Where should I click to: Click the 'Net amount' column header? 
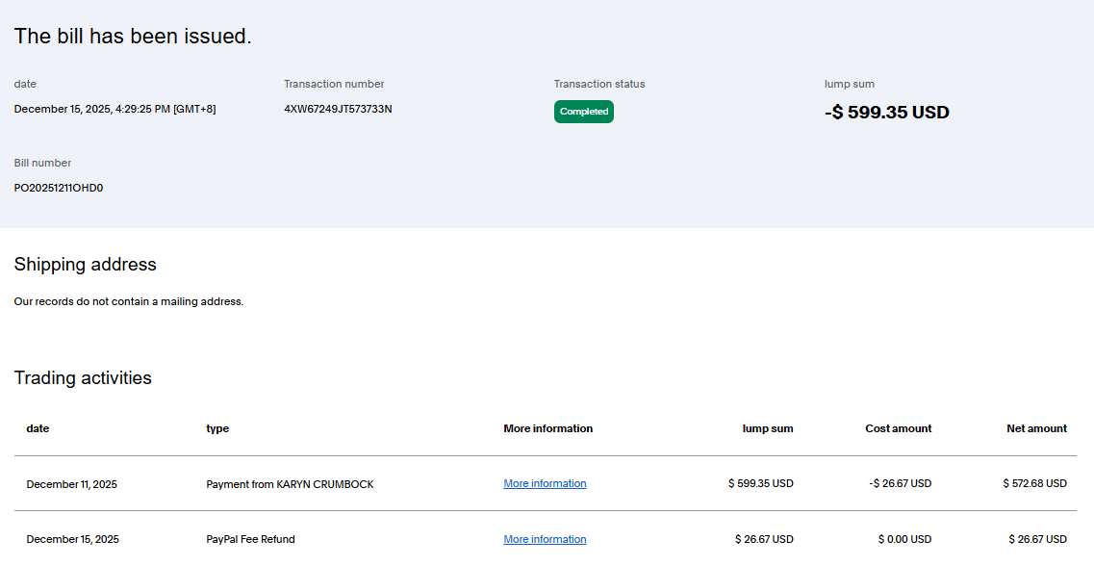click(x=1036, y=428)
